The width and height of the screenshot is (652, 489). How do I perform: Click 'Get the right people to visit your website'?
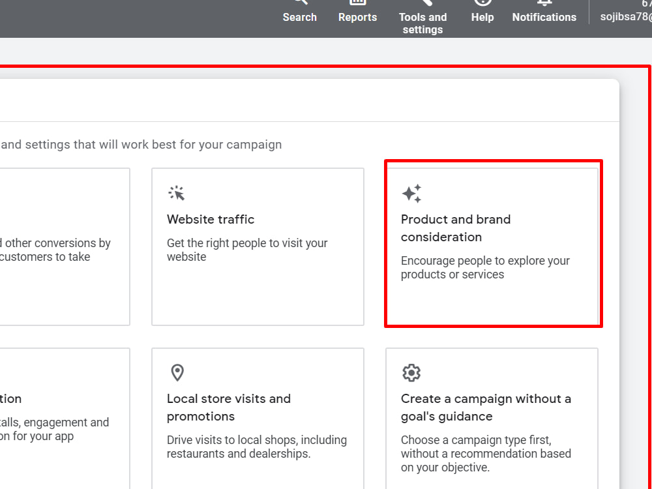(247, 250)
